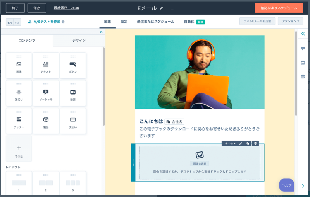Viewport: 310px width, 197px height.
Task: Open the 最終保存 last saved link
Action: (66, 8)
